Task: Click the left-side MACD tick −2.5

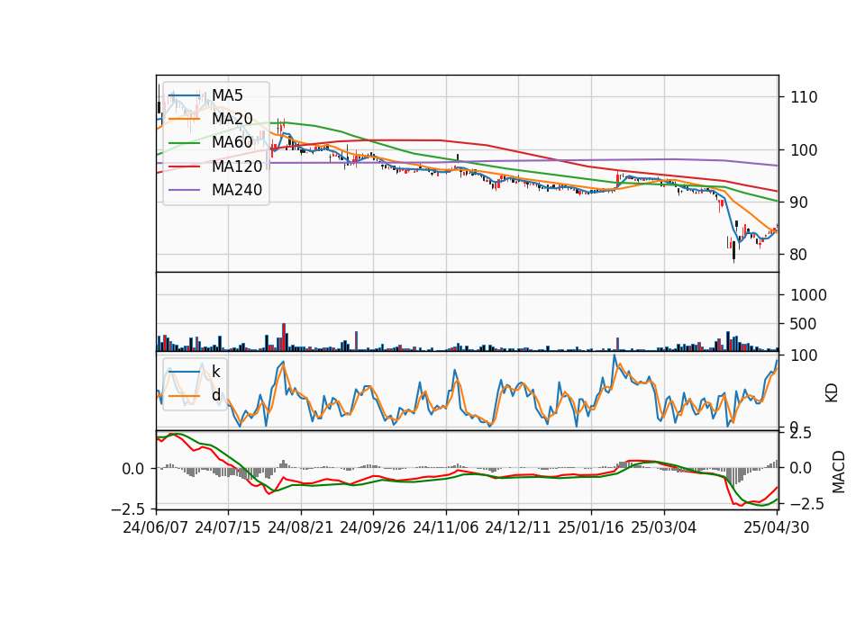Action: pos(128,508)
